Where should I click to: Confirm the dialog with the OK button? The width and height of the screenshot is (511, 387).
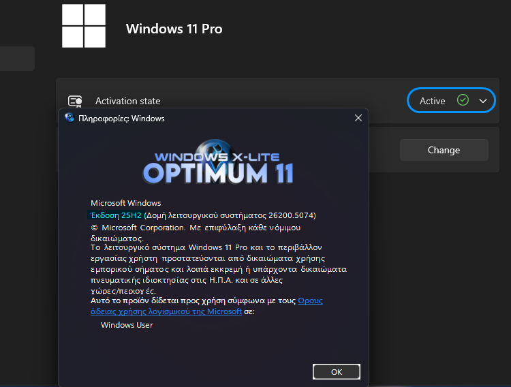tap(336, 372)
